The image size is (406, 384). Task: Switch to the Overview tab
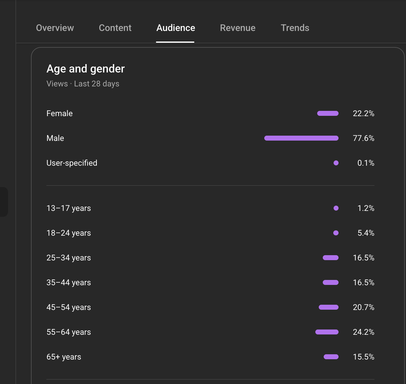55,28
